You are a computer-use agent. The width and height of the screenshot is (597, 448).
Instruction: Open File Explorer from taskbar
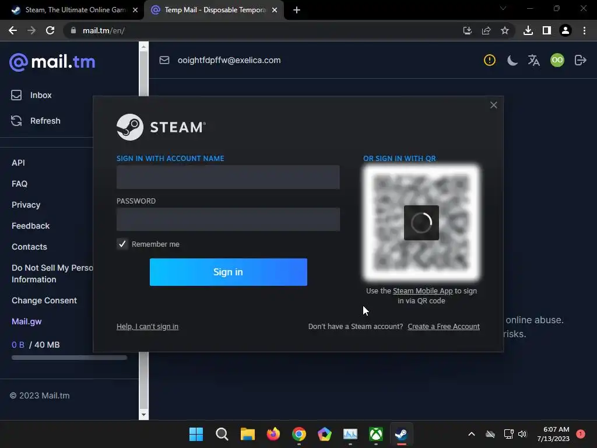(x=247, y=434)
